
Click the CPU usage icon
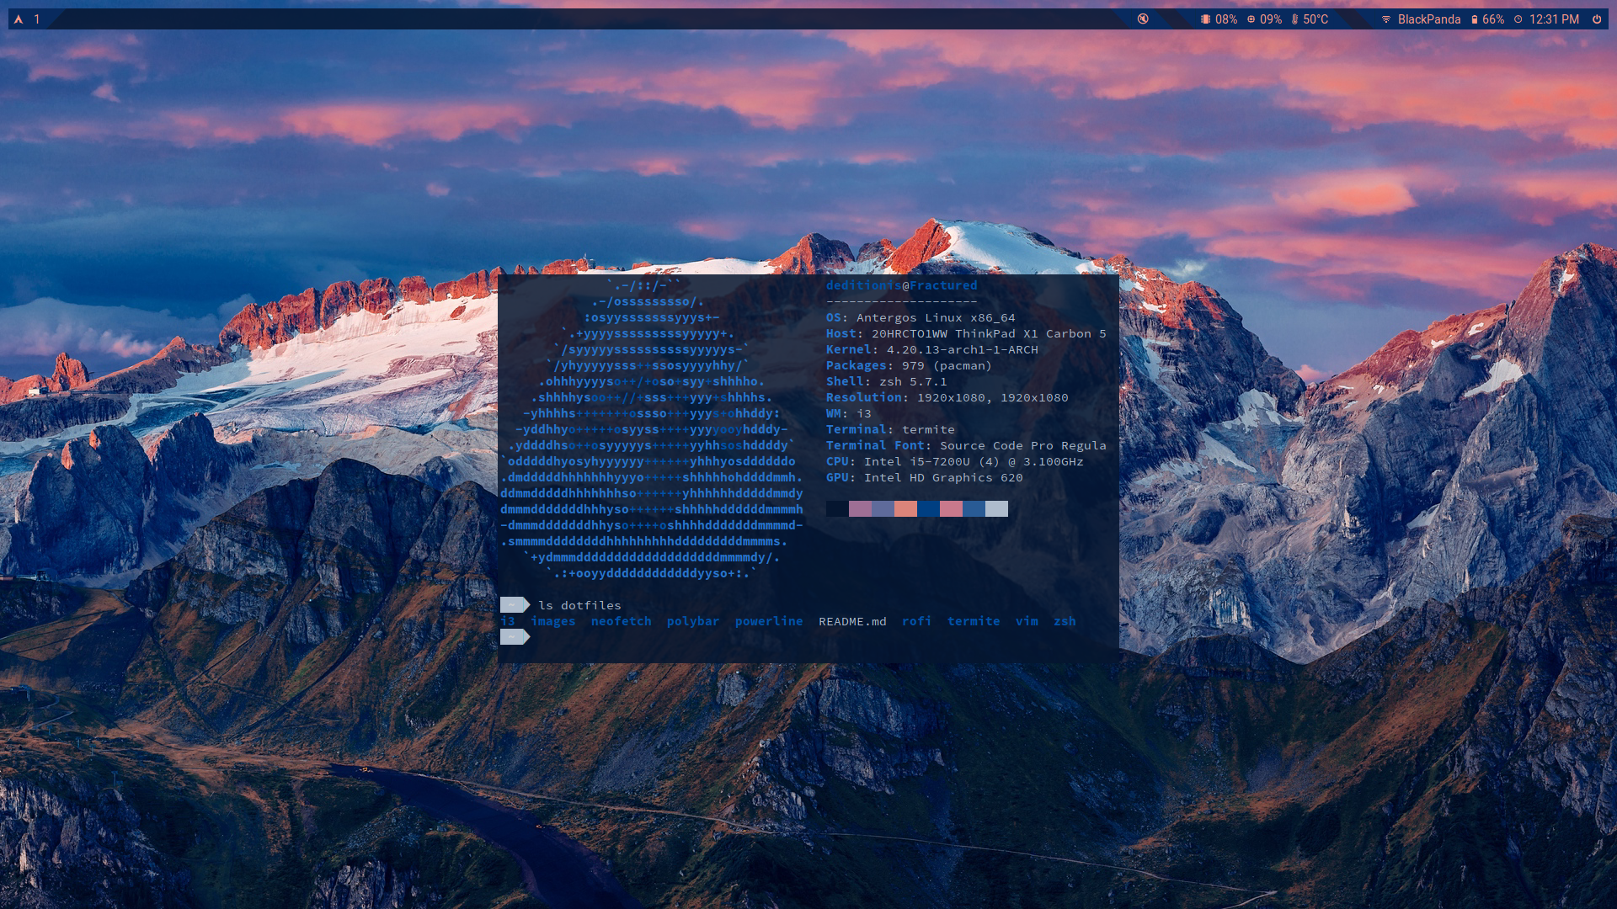[x=1251, y=19]
